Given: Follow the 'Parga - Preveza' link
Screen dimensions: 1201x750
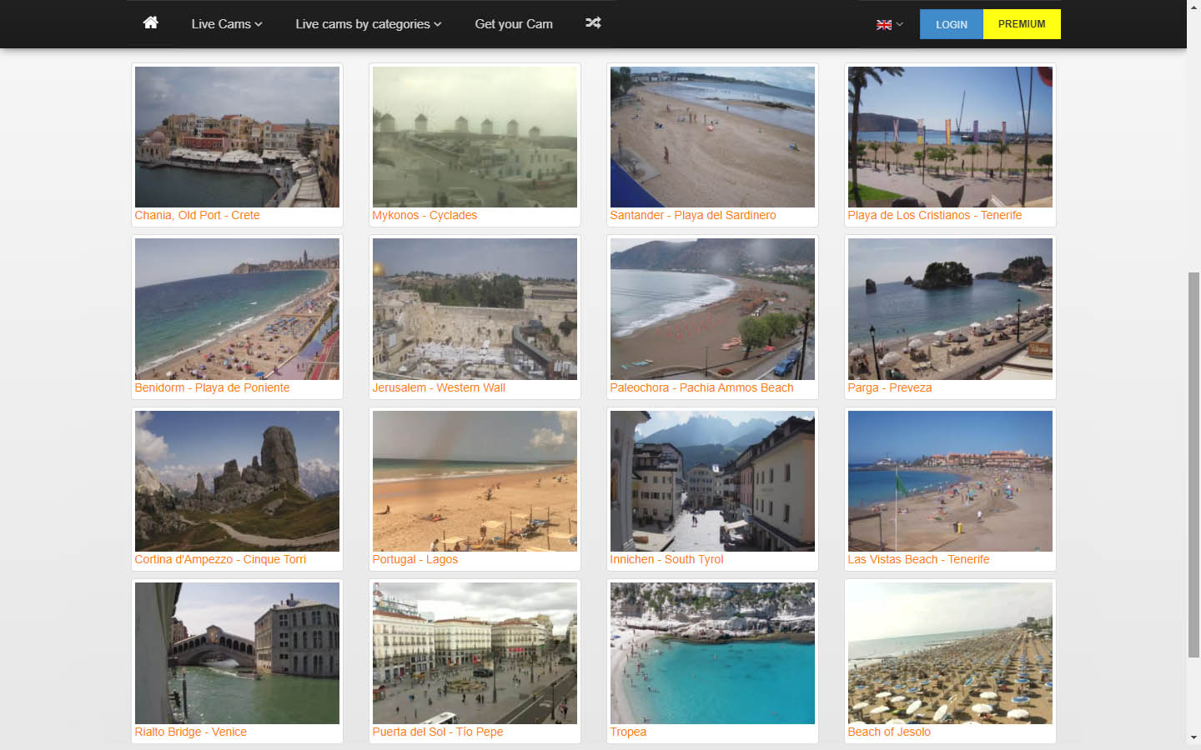Looking at the screenshot, I should pos(890,387).
